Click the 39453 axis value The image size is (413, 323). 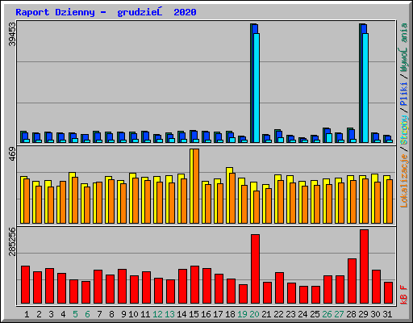coord(12,35)
